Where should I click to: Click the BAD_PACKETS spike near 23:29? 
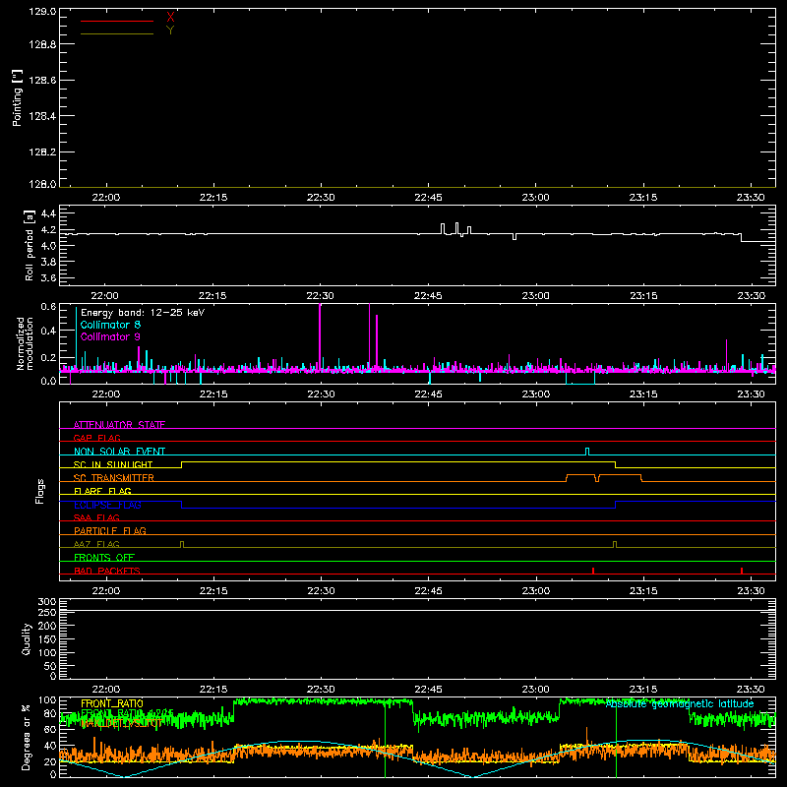coord(742,571)
